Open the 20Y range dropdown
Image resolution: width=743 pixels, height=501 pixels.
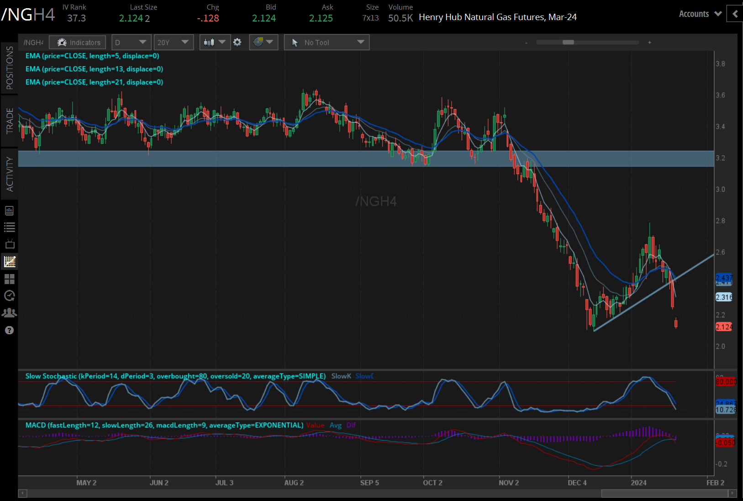pos(173,42)
